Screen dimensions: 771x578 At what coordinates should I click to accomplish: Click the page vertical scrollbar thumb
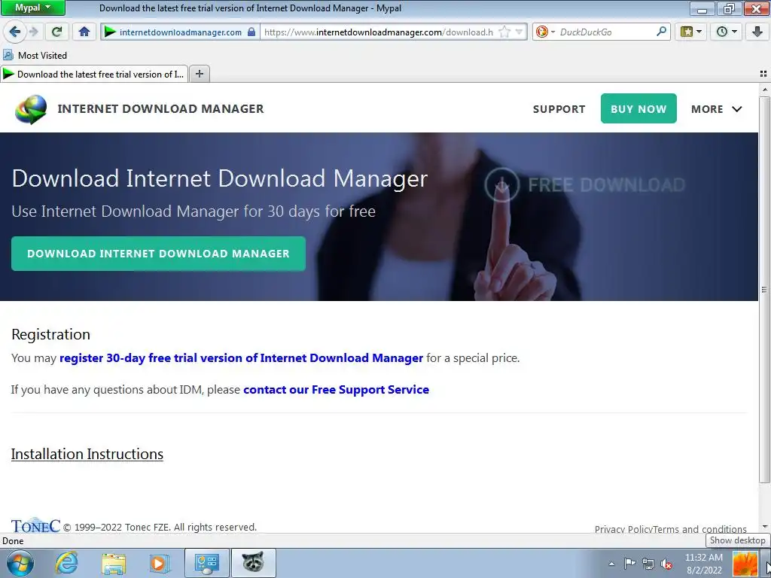coord(764,290)
